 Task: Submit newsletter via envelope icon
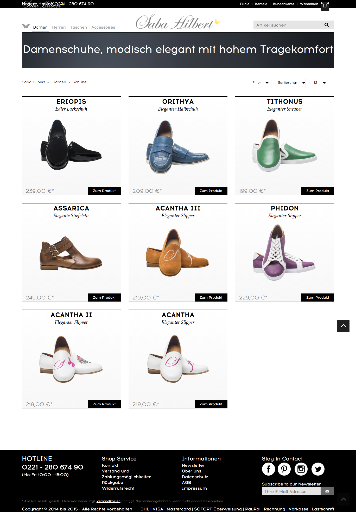point(327,491)
